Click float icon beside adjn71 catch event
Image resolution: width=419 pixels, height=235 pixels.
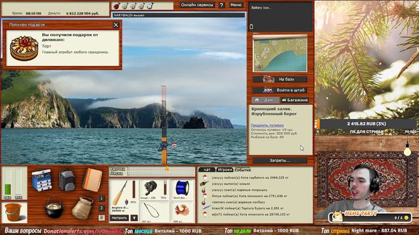205,214
